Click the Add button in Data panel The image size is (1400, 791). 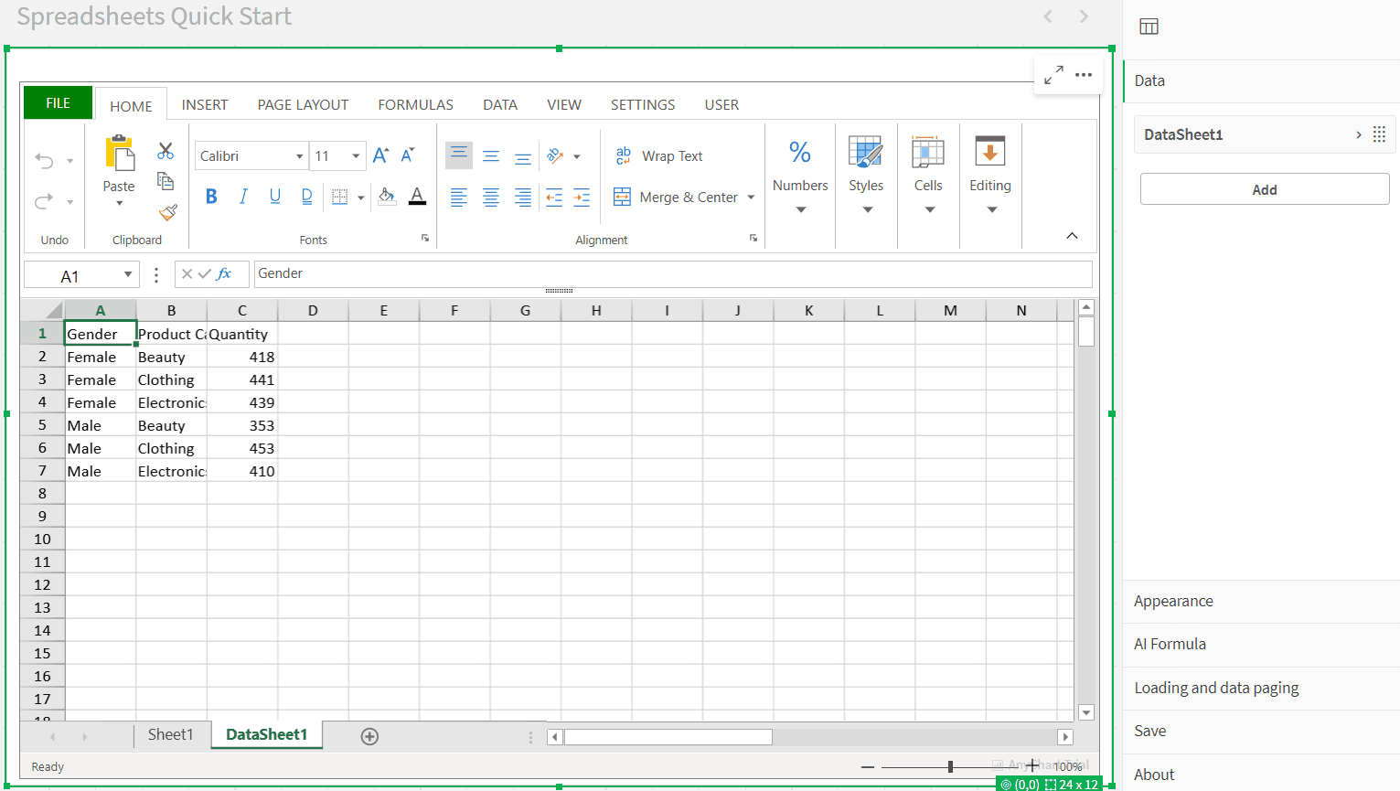(1264, 189)
